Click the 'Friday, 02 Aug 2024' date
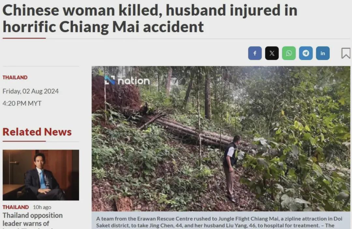This screenshot has width=352, height=229. click(31, 91)
